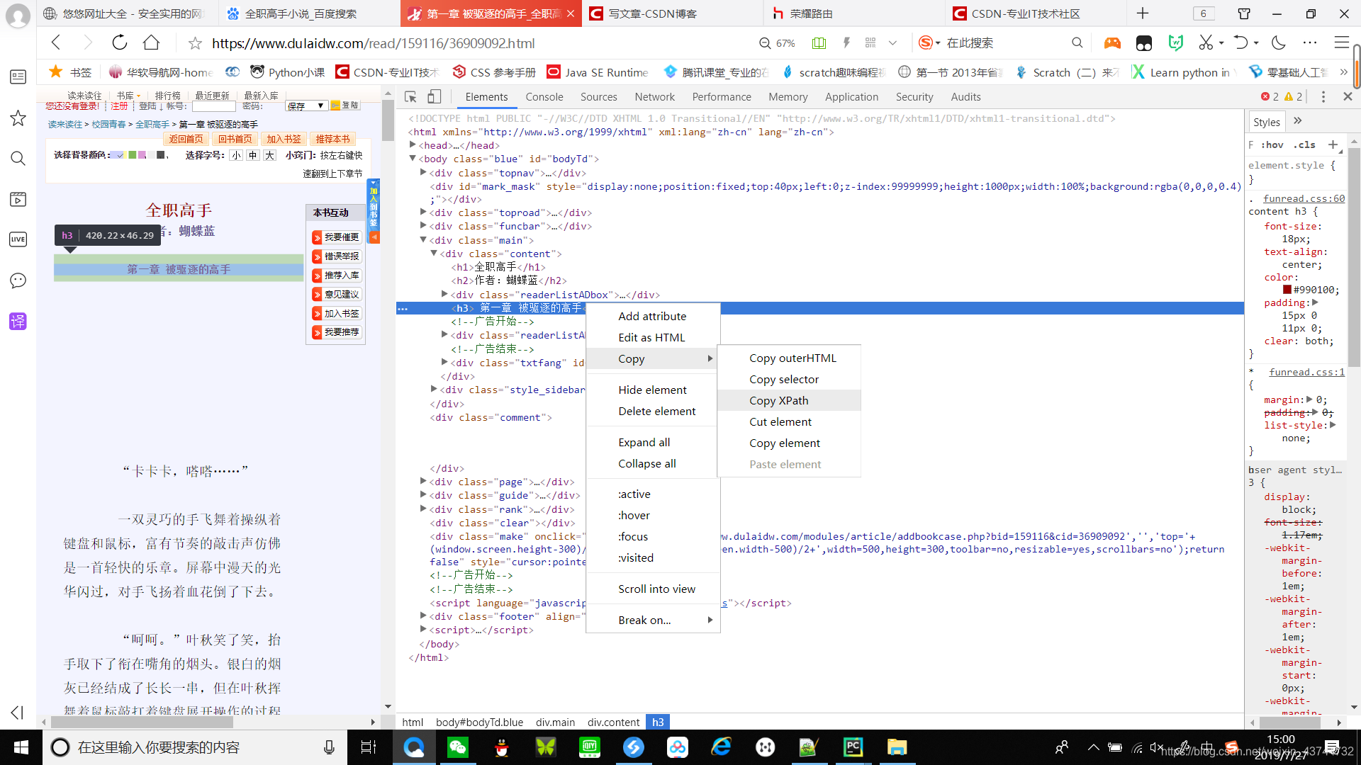Image resolution: width=1361 pixels, height=765 pixels.
Task: Click the 我要催更 sidebar button
Action: pyautogui.click(x=337, y=237)
